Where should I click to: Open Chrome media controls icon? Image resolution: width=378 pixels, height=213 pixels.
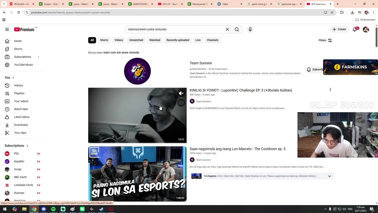click(x=359, y=12)
